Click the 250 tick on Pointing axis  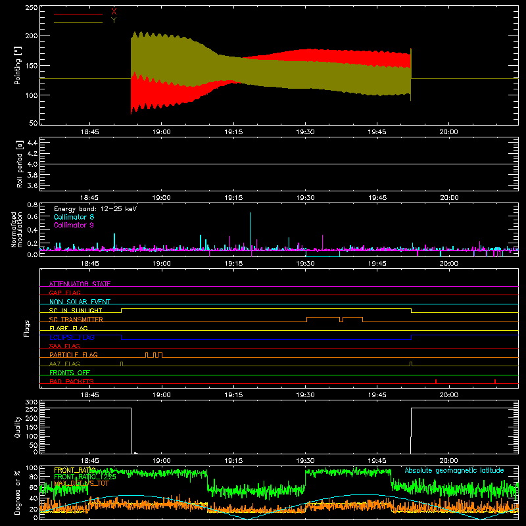pos(32,7)
